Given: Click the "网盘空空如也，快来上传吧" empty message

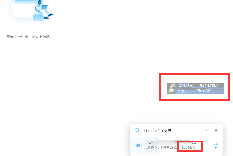Looking at the screenshot, I should click(x=28, y=37).
